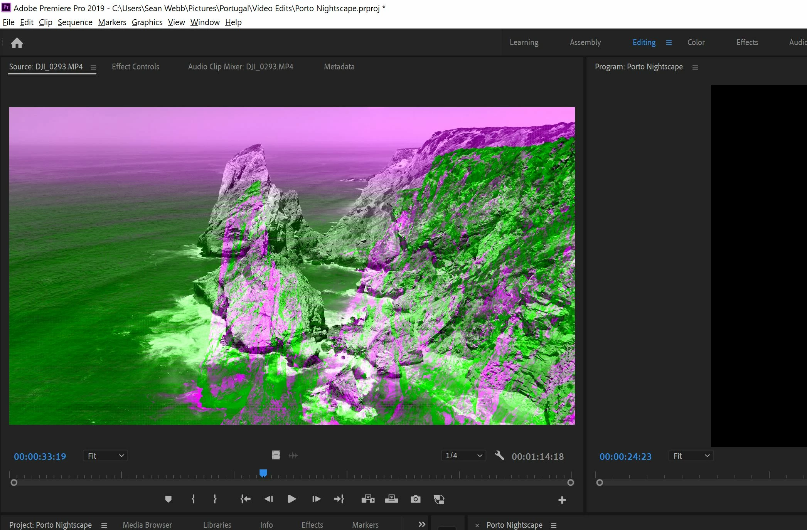The image size is (807, 530).
Task: Click Insert edit icon
Action: coord(368,499)
